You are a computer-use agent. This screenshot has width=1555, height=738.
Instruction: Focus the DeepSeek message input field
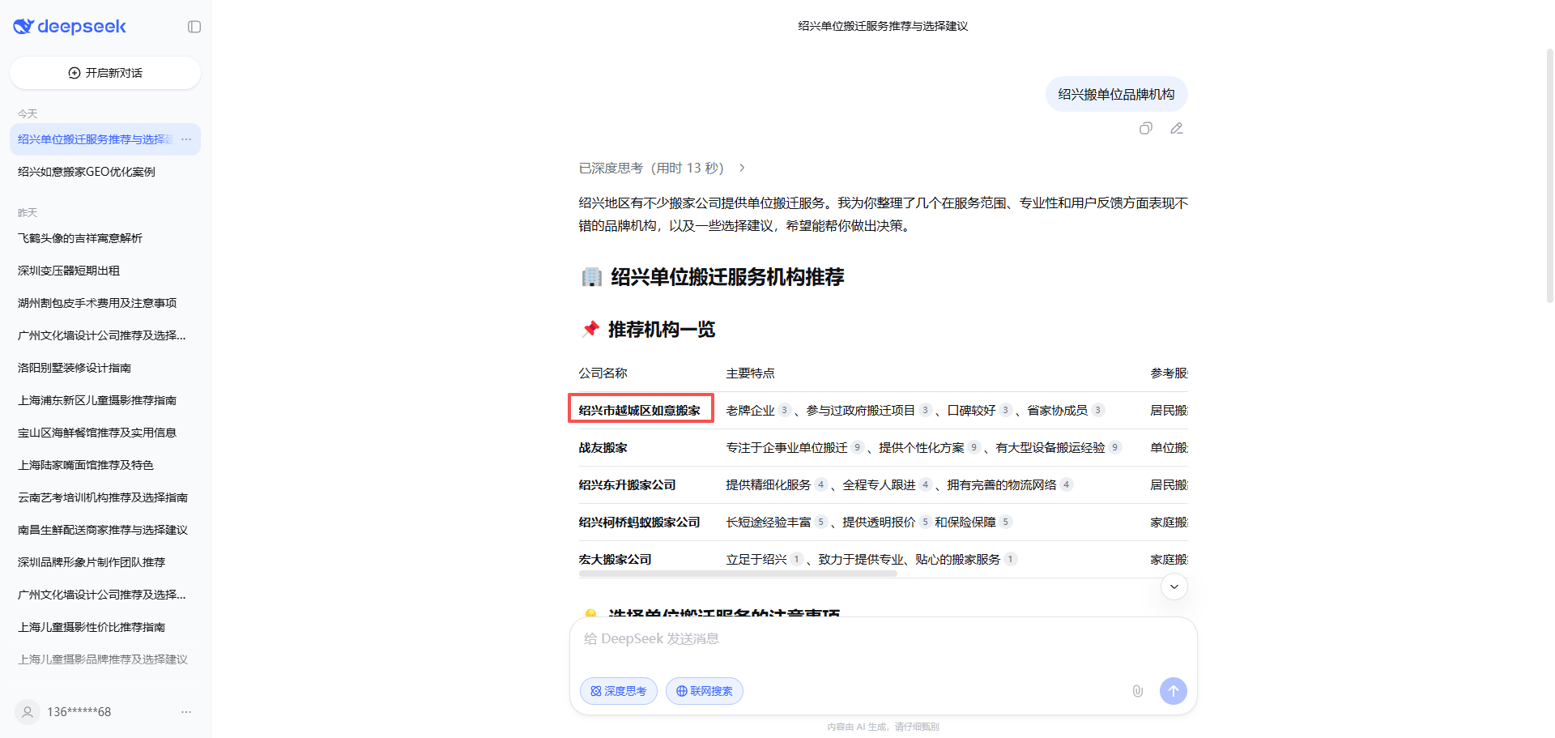pyautogui.click(x=883, y=639)
